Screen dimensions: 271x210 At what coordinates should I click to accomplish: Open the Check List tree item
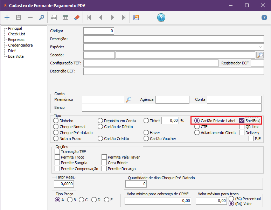16,34
